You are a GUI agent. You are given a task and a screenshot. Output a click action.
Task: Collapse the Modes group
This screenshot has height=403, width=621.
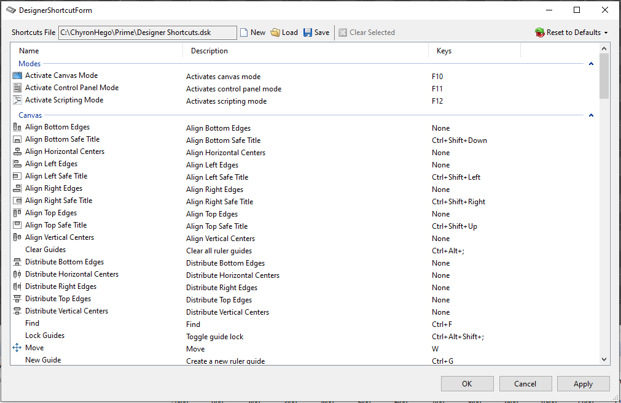tap(591, 64)
